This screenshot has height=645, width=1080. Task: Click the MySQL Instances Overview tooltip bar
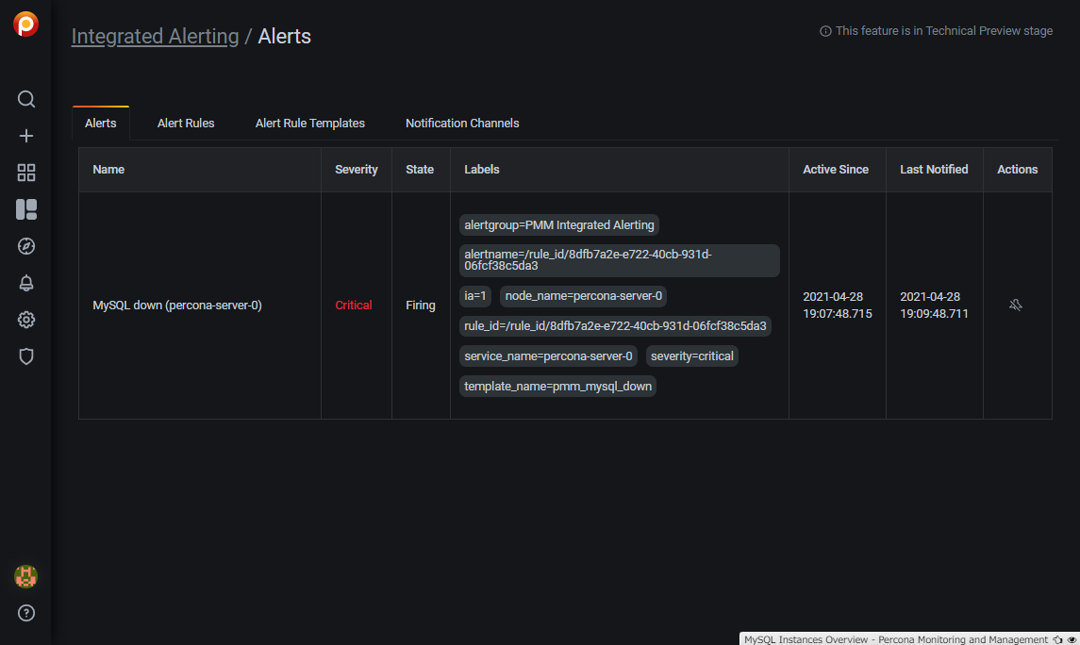pos(909,638)
